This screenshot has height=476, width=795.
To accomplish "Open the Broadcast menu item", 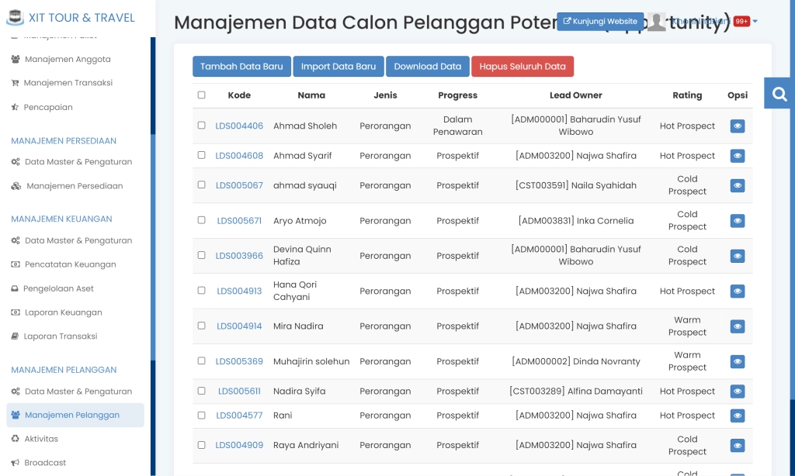I will pos(43,462).
